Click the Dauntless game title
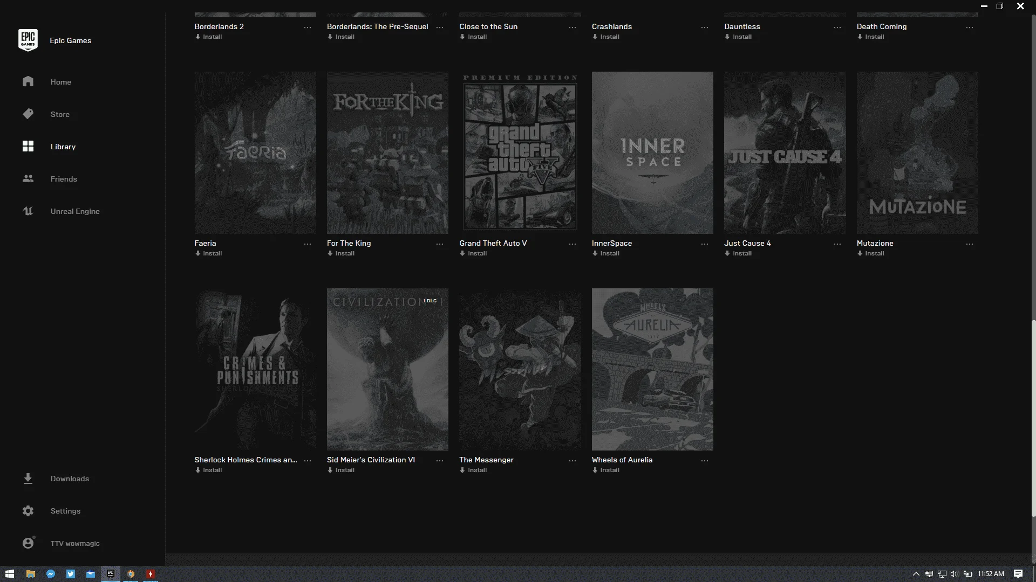This screenshot has height=582, width=1036. [x=742, y=26]
